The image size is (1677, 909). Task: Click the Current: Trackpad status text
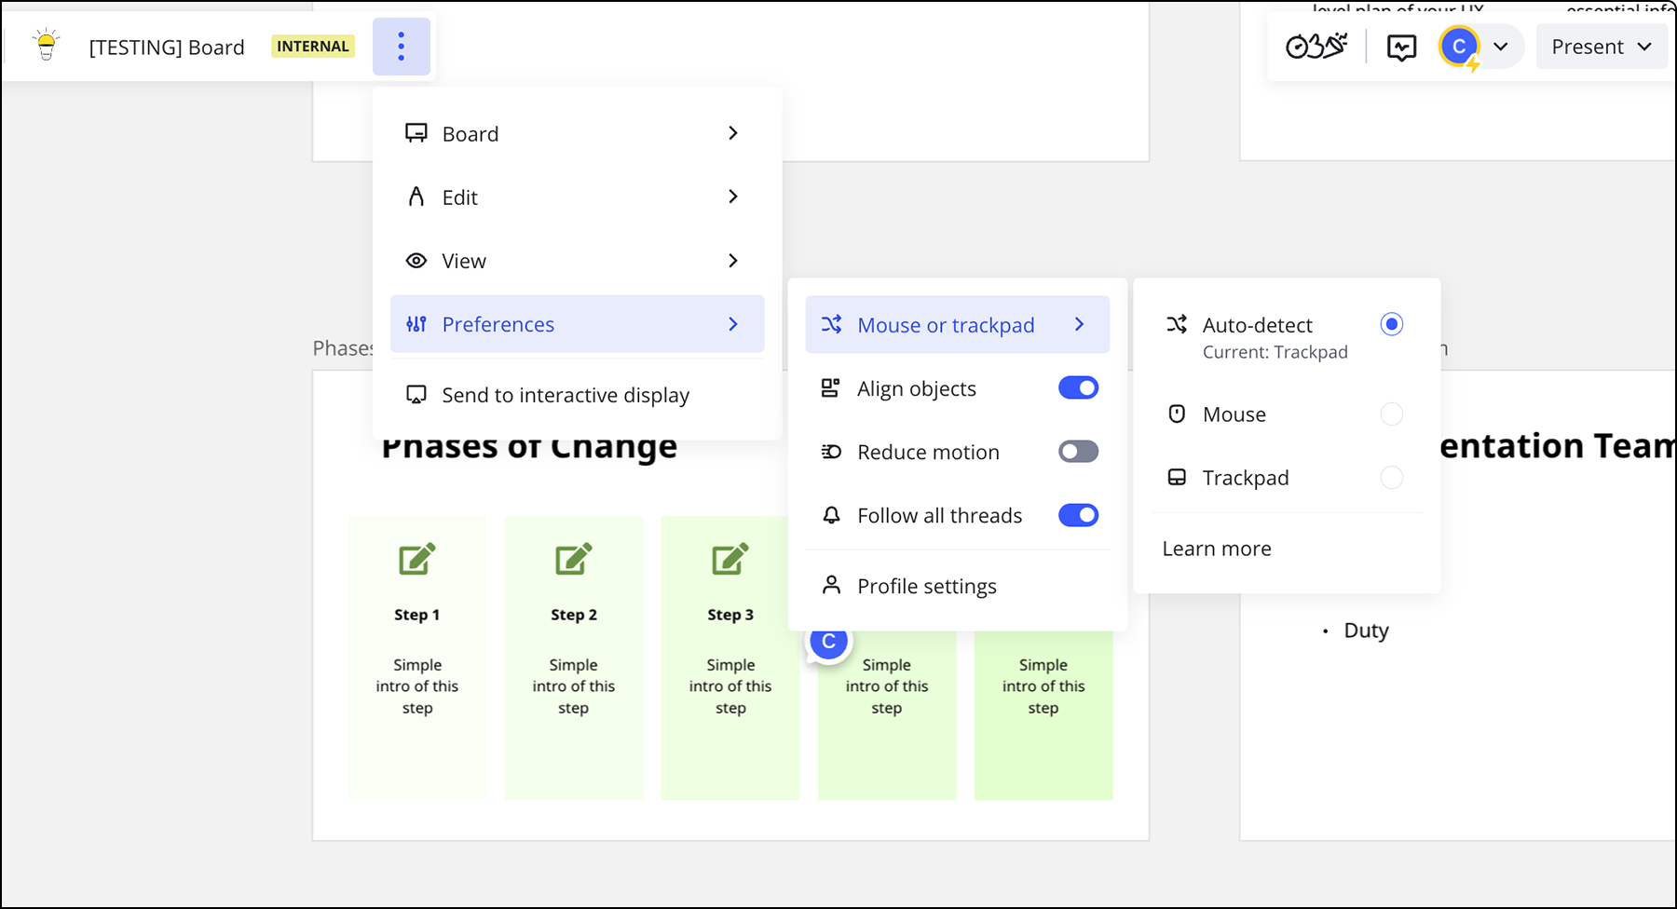[1275, 352]
